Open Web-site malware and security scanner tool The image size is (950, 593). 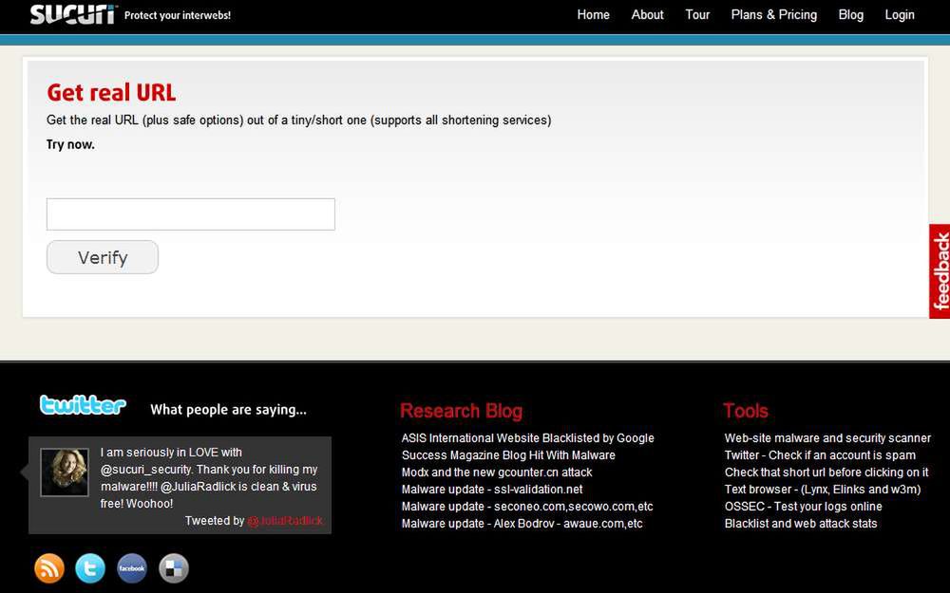[x=827, y=438]
